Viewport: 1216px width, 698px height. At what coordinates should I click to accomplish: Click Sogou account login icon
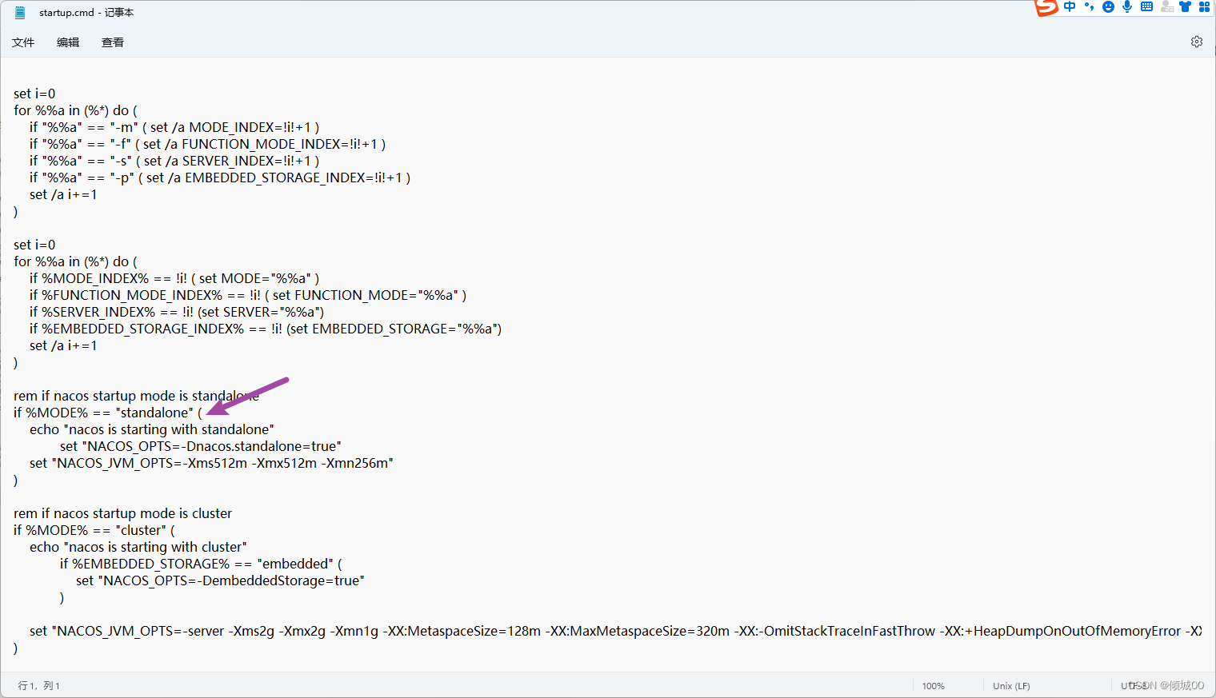tap(1166, 6)
